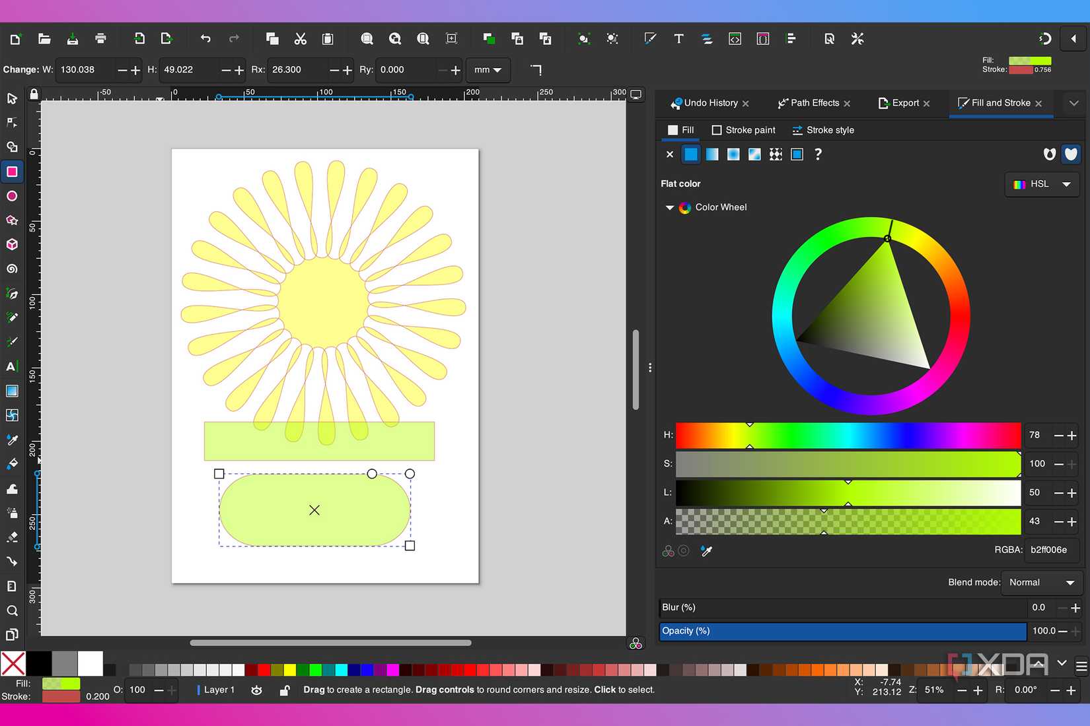
Task: Click the RGBA hex value input field
Action: [x=1052, y=550]
